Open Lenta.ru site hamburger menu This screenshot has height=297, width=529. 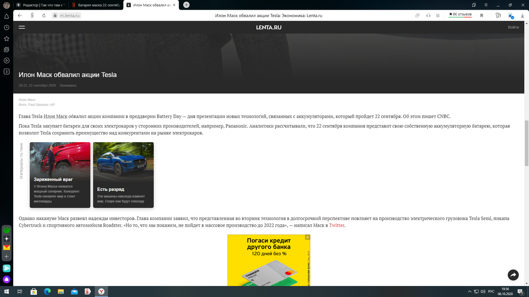point(22,27)
